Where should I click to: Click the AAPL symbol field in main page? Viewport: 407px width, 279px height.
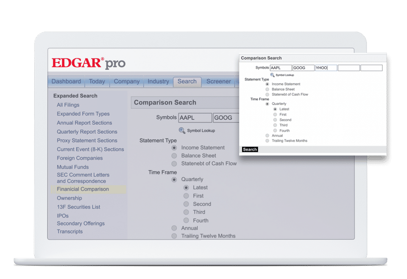[195, 118]
